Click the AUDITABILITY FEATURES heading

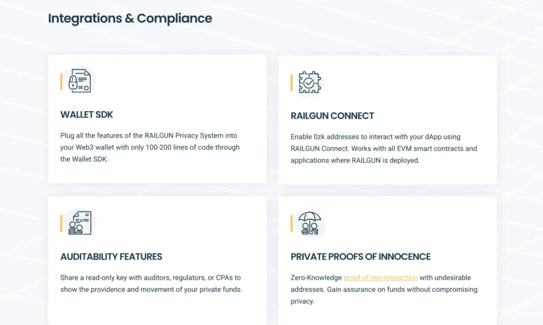click(111, 257)
